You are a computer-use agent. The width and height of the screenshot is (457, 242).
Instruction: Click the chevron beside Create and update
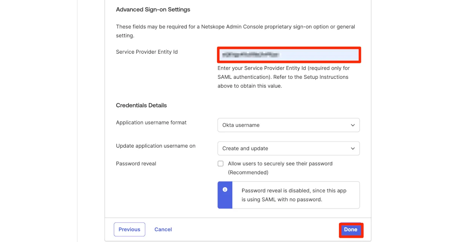pyautogui.click(x=353, y=148)
